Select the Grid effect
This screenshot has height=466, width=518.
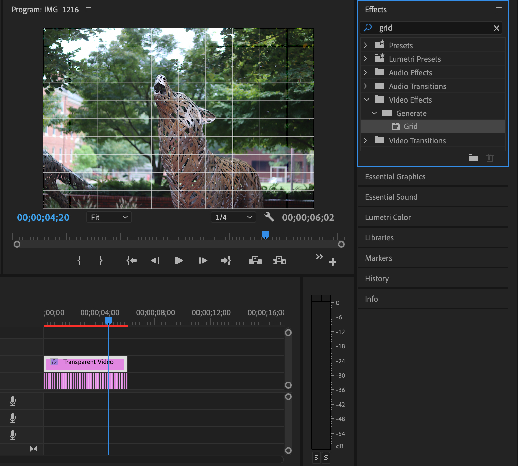(433, 126)
